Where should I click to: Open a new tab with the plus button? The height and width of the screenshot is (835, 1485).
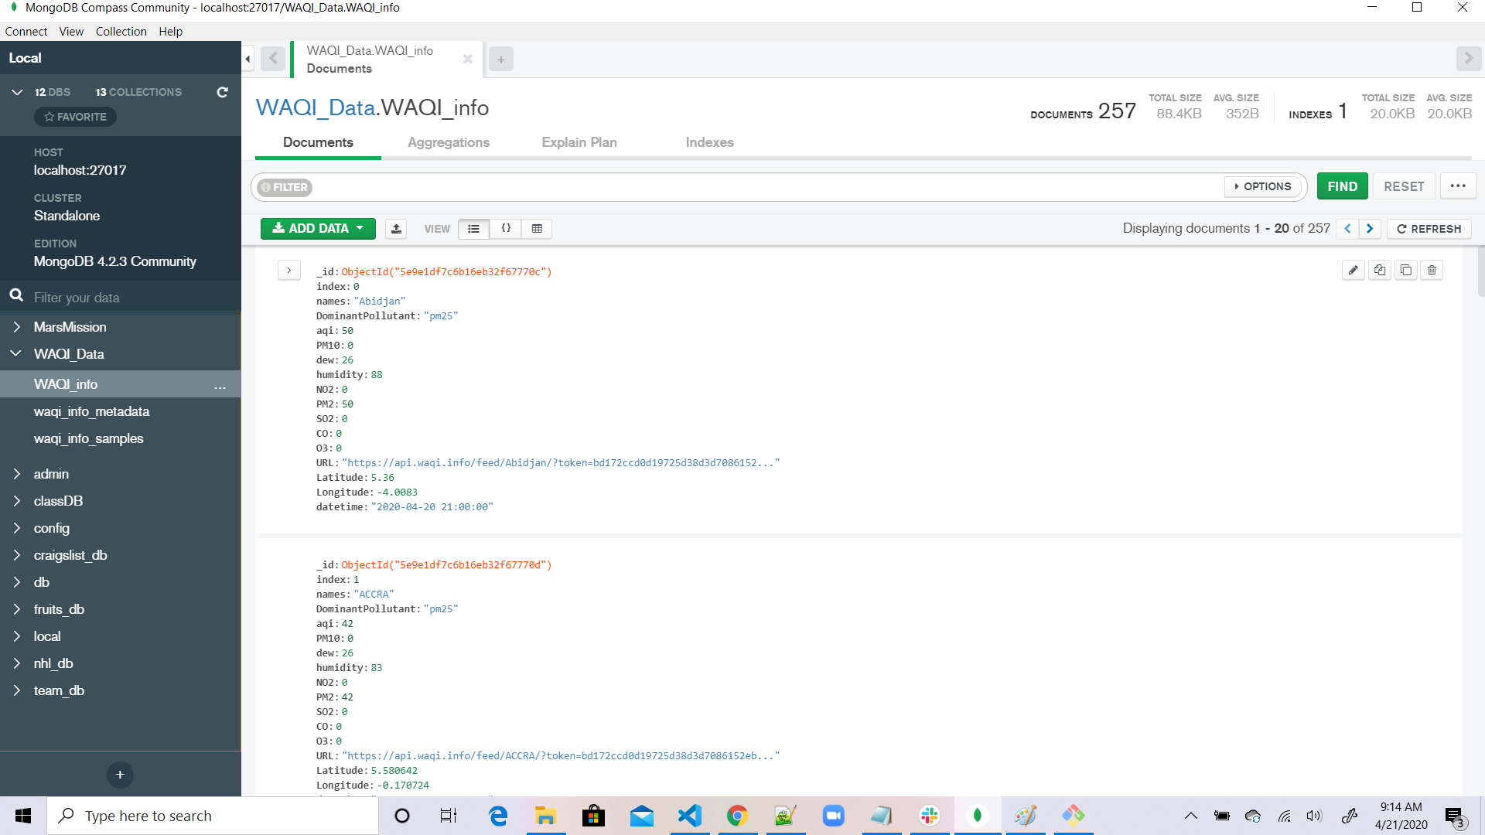click(x=501, y=60)
